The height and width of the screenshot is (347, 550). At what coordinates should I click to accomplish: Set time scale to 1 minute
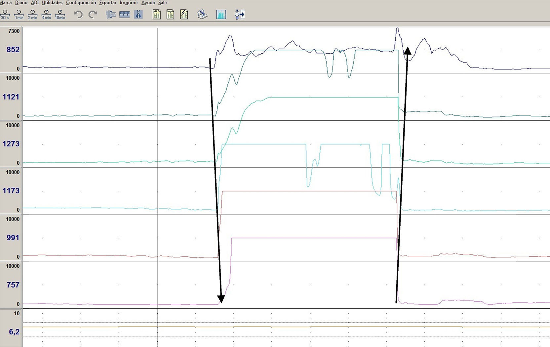[19, 15]
